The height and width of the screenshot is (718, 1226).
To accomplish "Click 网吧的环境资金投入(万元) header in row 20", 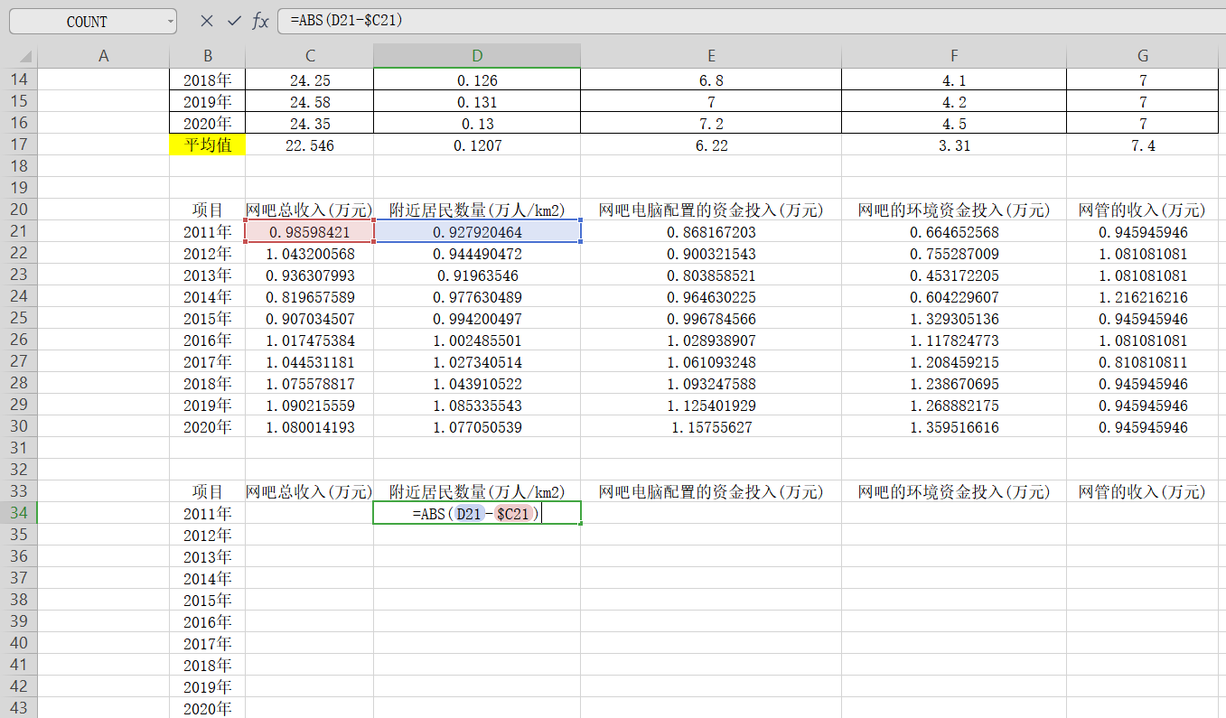I will (x=954, y=210).
